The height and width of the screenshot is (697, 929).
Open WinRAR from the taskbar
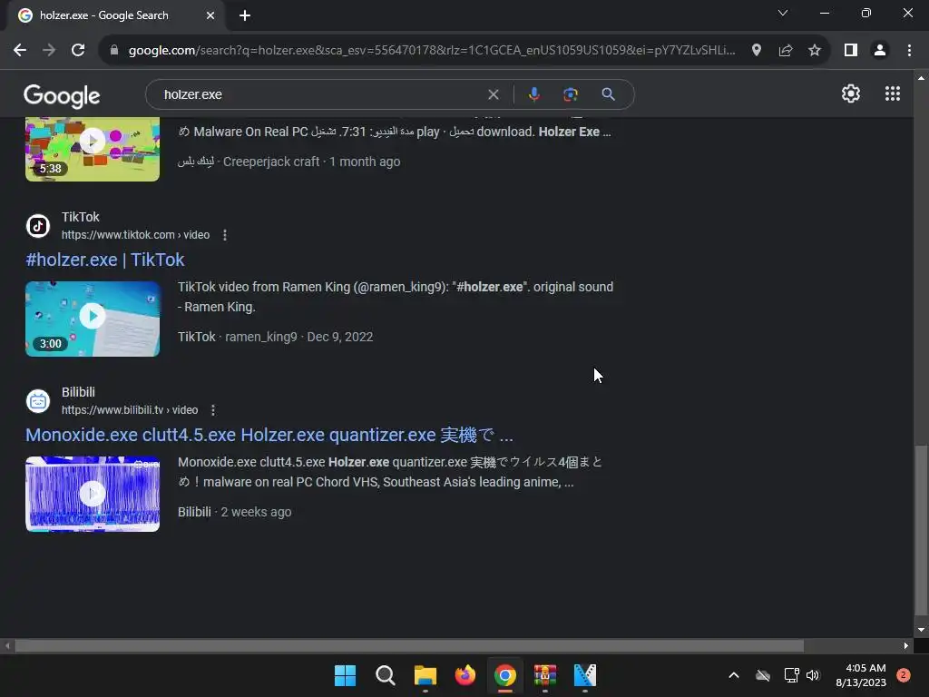(x=545, y=675)
